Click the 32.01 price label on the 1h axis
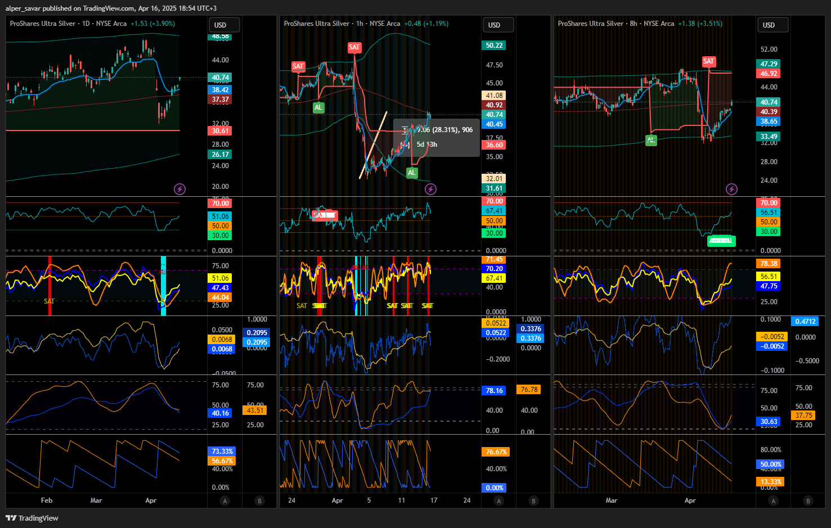831x528 pixels. [x=494, y=179]
